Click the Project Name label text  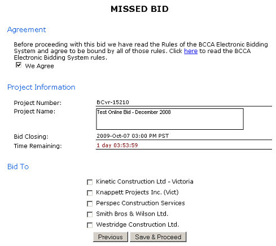(34, 111)
